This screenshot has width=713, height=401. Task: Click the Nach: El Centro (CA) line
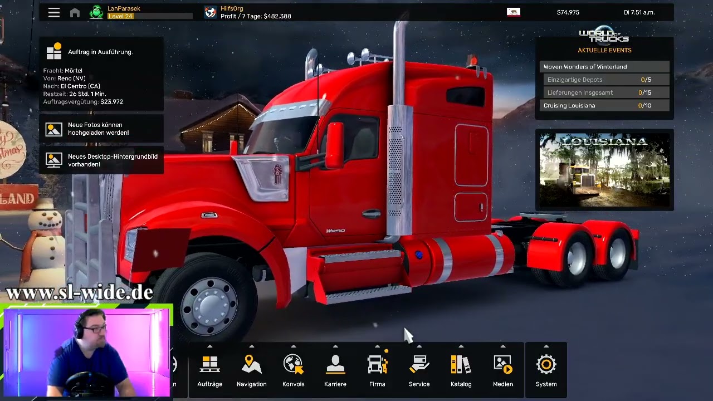[71, 86]
